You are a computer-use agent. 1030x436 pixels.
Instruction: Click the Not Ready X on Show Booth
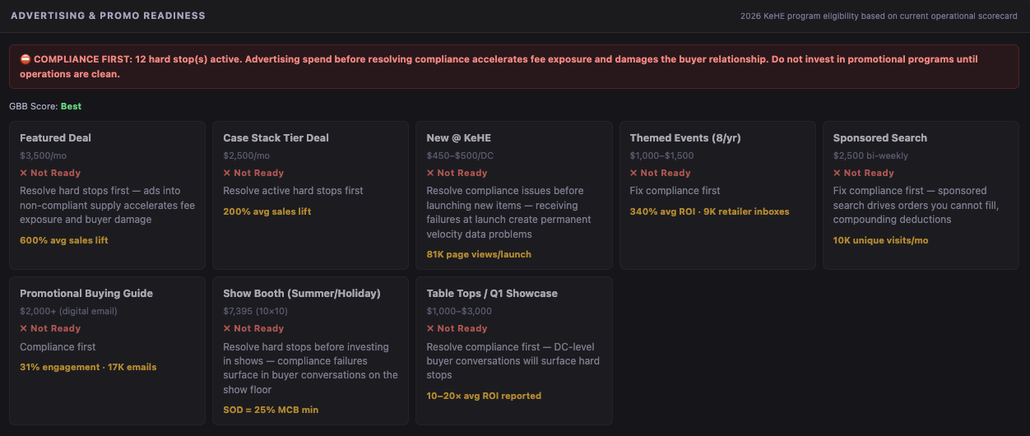tap(226, 329)
